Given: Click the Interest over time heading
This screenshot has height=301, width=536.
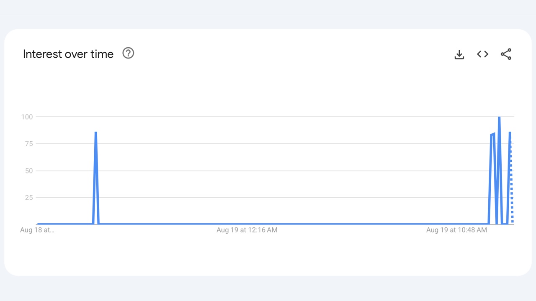Looking at the screenshot, I should [x=68, y=54].
